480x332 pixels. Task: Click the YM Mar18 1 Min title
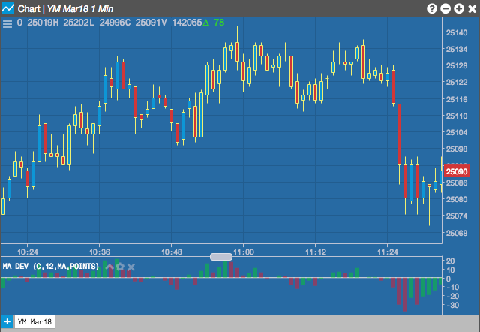[80, 8]
